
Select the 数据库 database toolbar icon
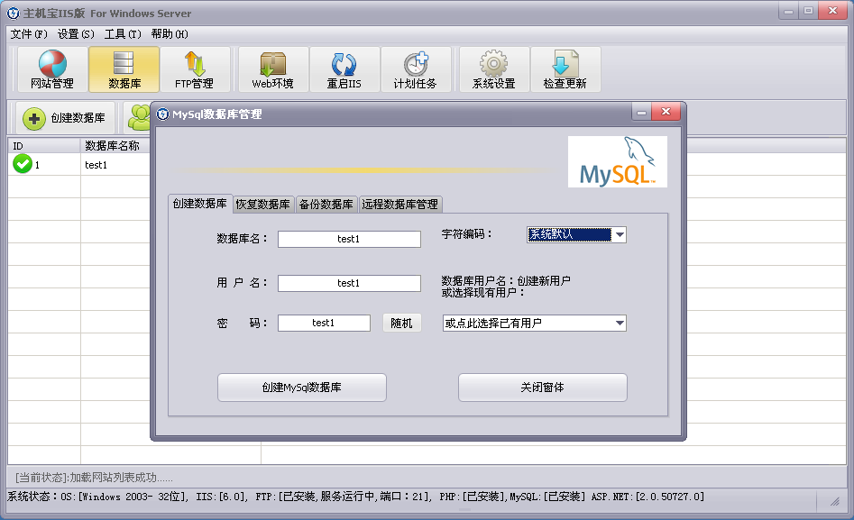coord(124,69)
